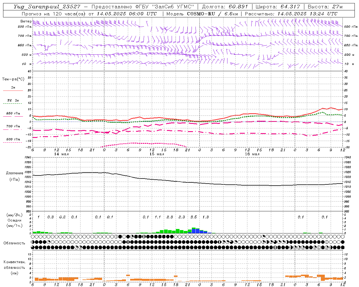Select the latitude value 64.317
Screen dimensions: 359x287
tap(290, 7)
